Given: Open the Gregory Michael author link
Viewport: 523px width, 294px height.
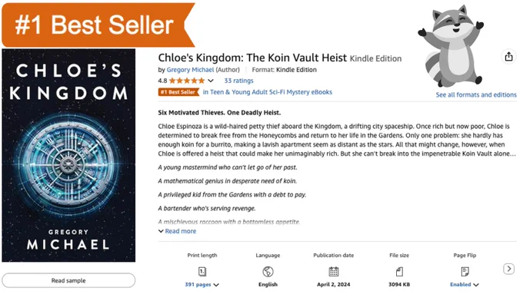Looking at the screenshot, I should [190, 70].
